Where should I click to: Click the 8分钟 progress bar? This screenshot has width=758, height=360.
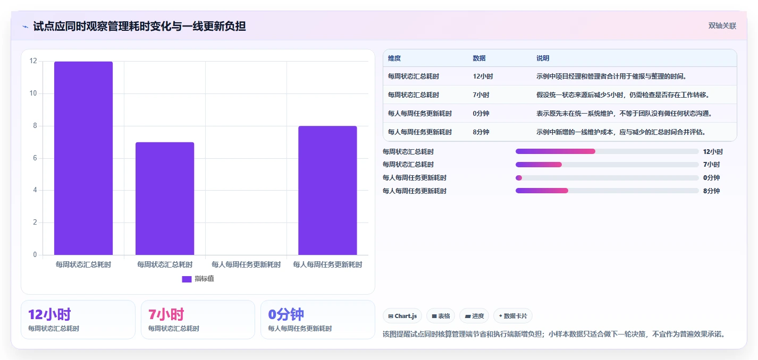pos(607,191)
